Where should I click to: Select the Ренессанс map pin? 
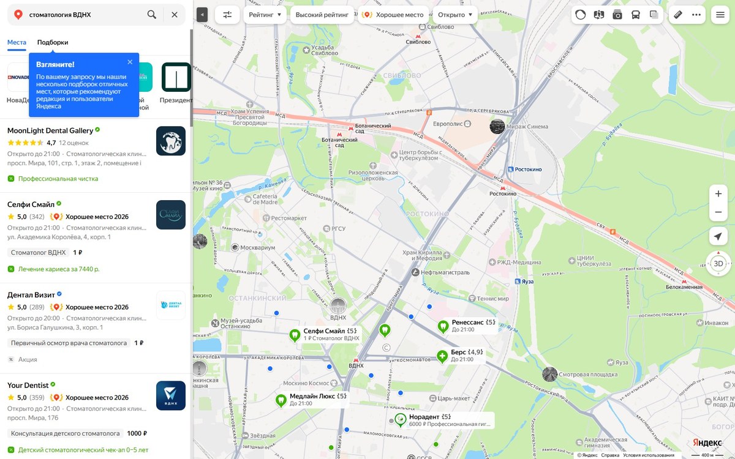click(x=443, y=327)
